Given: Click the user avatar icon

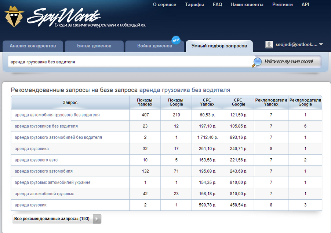Looking at the screenshot, I should click(x=269, y=44).
